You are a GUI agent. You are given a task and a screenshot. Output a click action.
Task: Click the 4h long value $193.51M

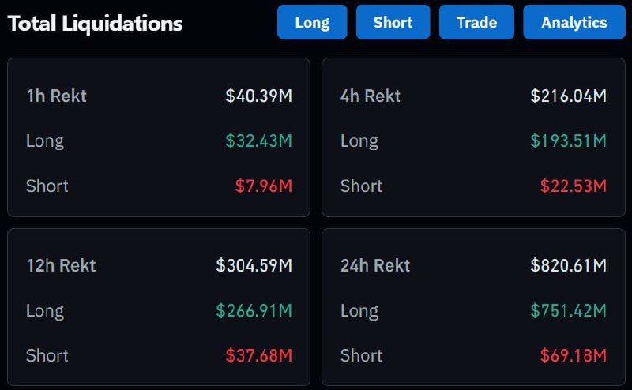pyautogui.click(x=568, y=141)
